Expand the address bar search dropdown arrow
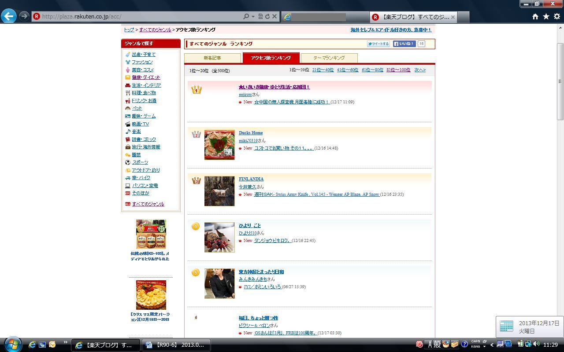 [x=253, y=16]
